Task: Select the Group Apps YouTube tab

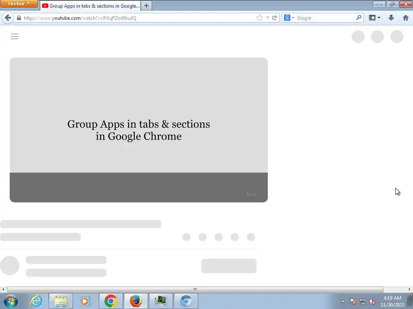Action: [x=91, y=6]
